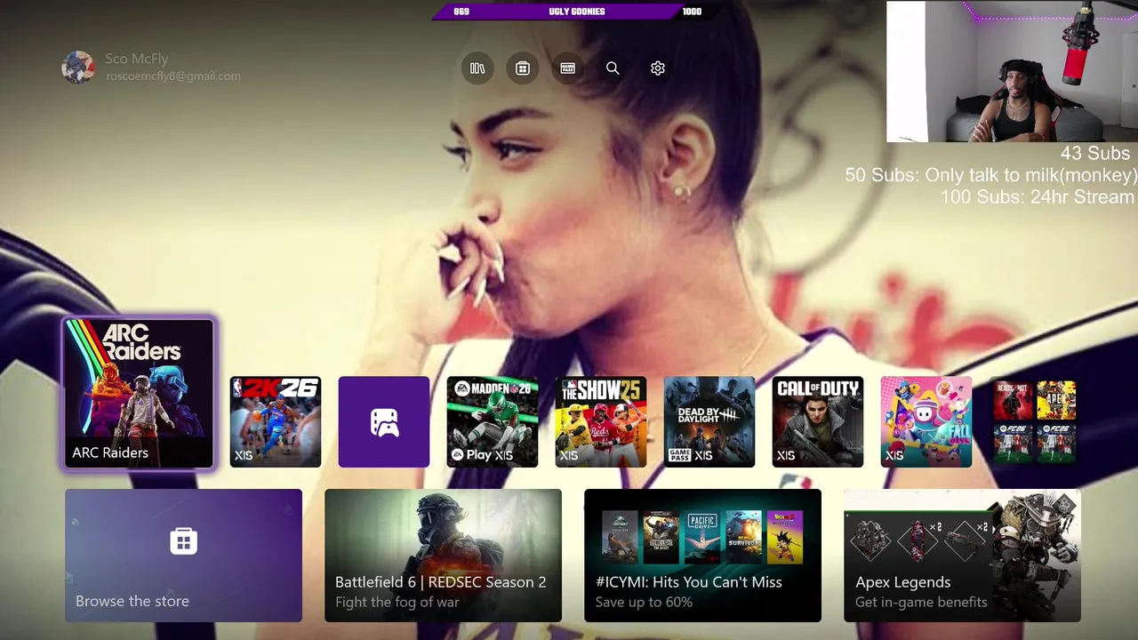Open the search magnifier icon
1138x640 pixels.
coord(613,68)
